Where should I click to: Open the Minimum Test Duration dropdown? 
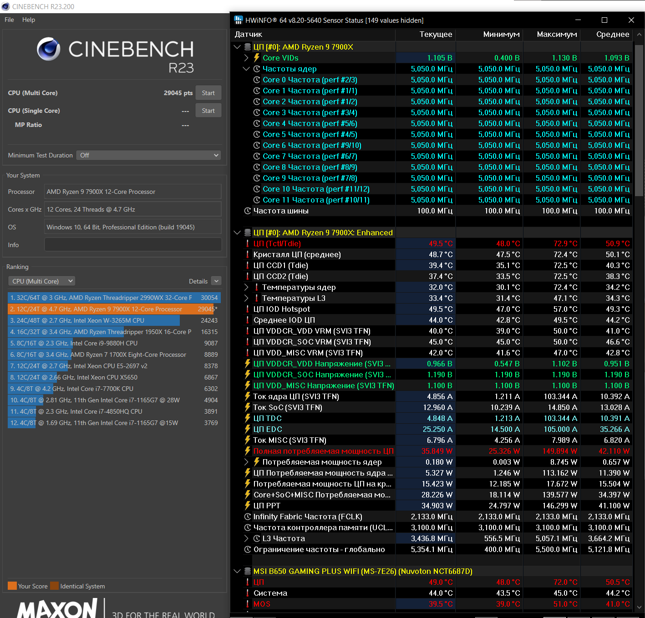point(148,155)
